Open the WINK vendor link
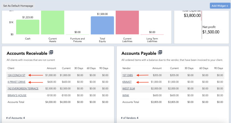Image resolution: width=231 pixels, height=123 pixels. click(126, 95)
